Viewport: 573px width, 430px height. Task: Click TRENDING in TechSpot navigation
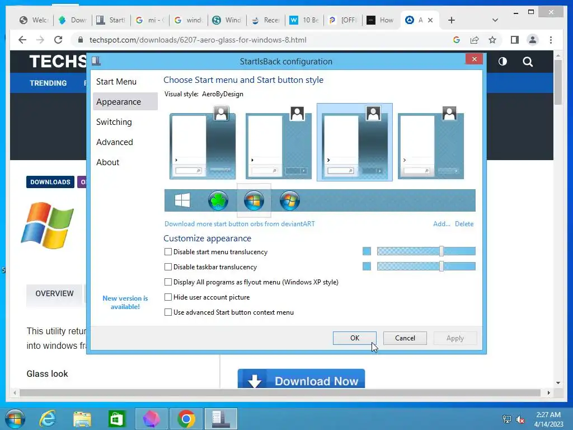pyautogui.click(x=48, y=83)
